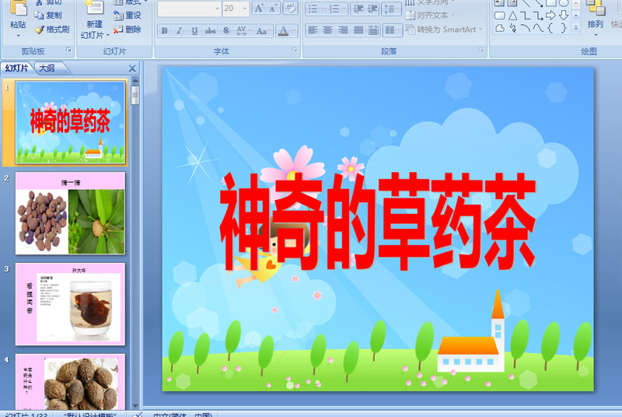Click the slide panel vertical scrollbar
The height and width of the screenshot is (417, 622).
coord(135,233)
